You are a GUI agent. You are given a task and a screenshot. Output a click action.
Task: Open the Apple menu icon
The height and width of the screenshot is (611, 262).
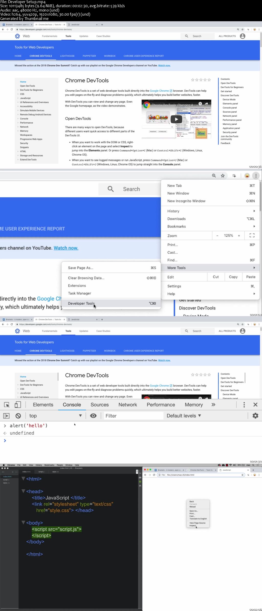4,465
